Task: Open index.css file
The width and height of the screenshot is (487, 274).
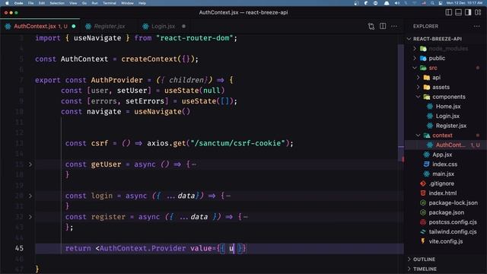Action: (x=444, y=164)
